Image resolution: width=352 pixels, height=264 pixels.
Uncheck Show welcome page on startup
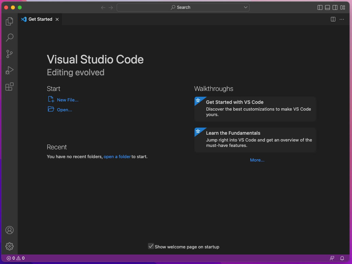tap(151, 246)
